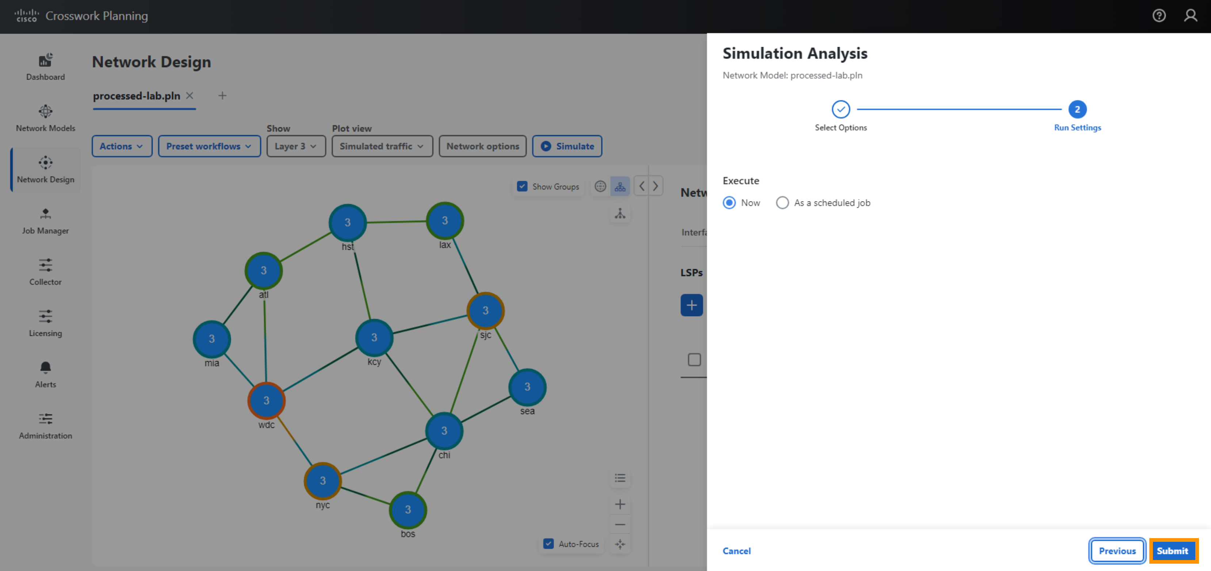
Task: Toggle the Auto-Focus checkbox
Action: point(548,544)
